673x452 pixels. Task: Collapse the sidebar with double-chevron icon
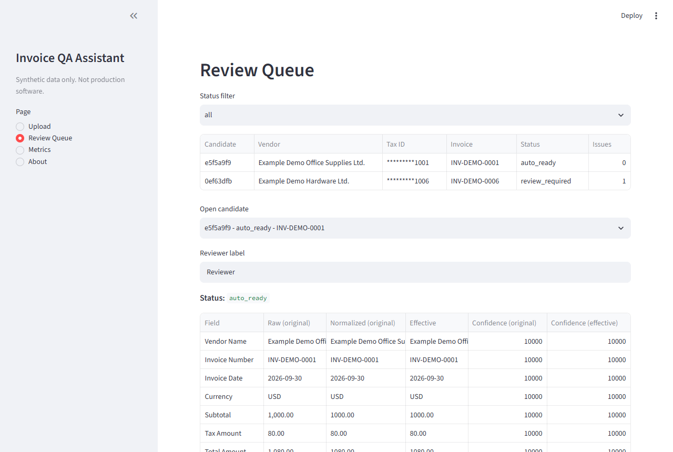pos(134,16)
